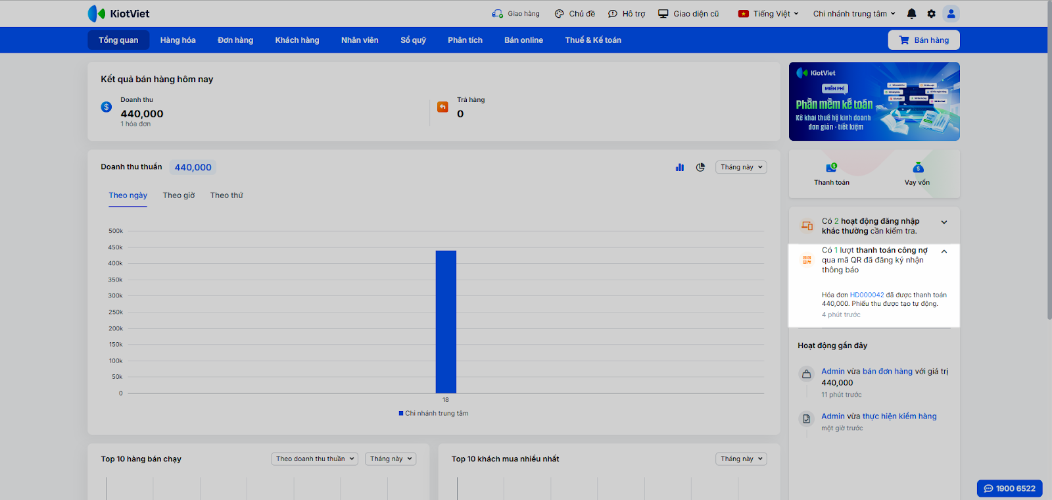Select the Theo thứ tab

227,195
